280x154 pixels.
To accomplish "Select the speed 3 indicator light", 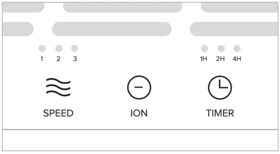I will tap(75, 48).
